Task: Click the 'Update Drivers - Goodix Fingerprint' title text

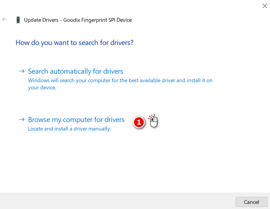Action: pos(77,20)
